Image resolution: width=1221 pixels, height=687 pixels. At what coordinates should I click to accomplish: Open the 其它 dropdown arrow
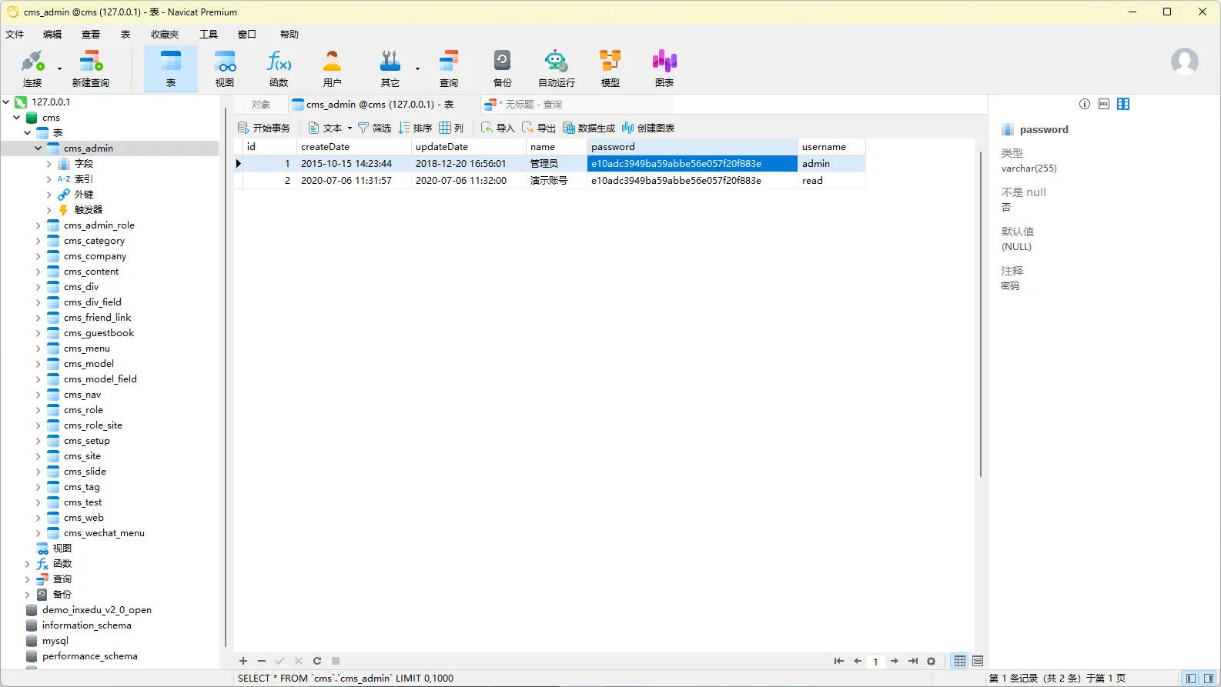(x=418, y=68)
